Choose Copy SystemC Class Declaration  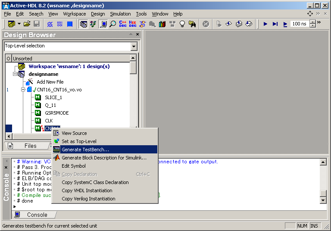coord(105,182)
